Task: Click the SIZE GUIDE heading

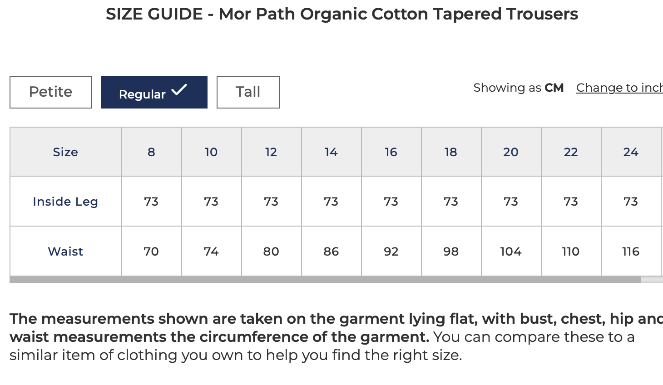Action: coord(342,14)
